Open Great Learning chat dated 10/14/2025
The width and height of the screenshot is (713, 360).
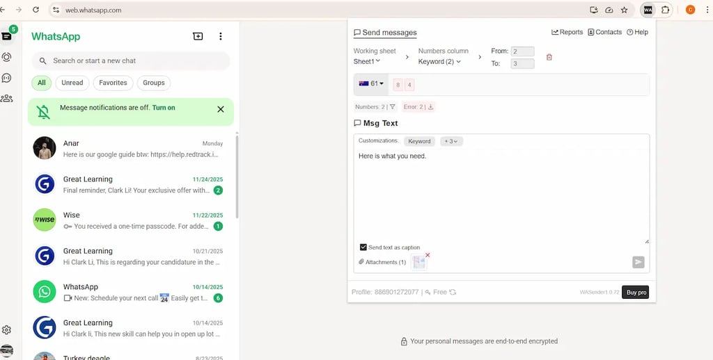130,328
